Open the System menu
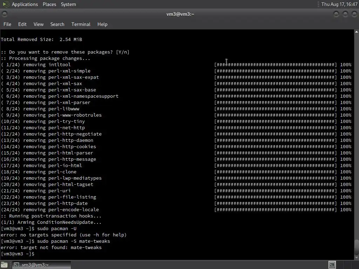This screenshot has height=269, width=359. coord(68,4)
